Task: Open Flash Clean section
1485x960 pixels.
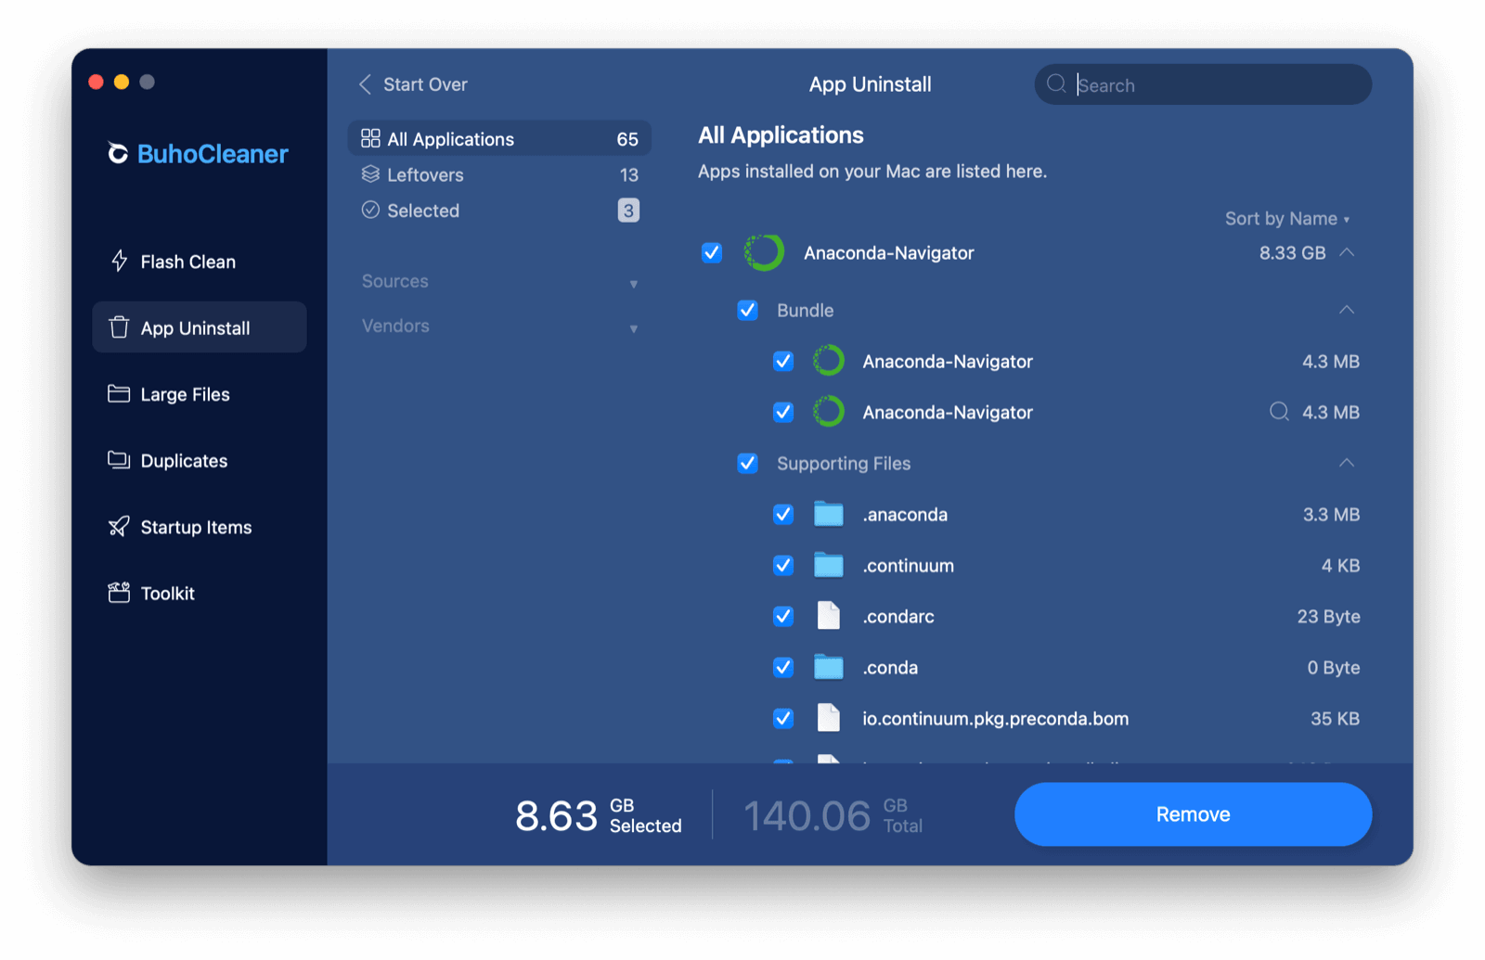Action: (200, 262)
